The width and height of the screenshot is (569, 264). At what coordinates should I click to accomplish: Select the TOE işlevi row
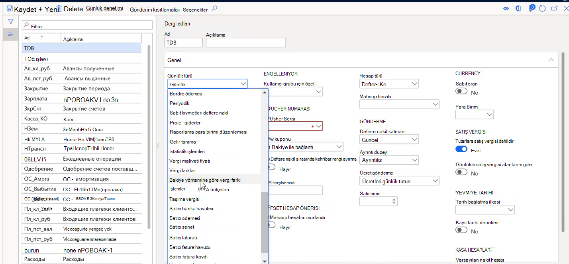(x=82, y=58)
